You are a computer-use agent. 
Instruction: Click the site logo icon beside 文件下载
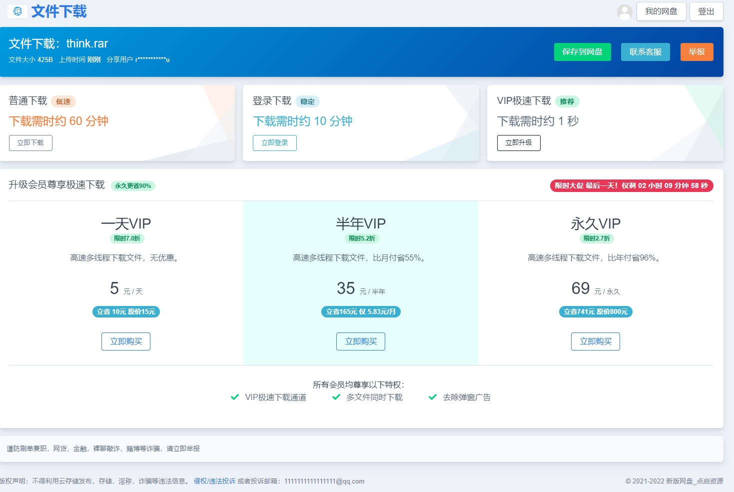(17, 11)
